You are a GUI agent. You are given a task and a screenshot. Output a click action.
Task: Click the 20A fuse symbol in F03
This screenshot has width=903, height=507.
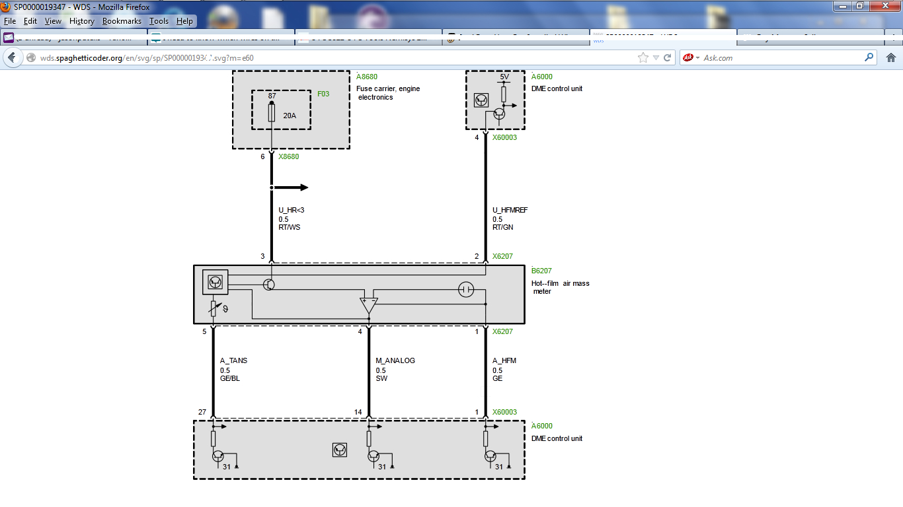[272, 114]
